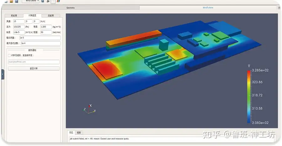
Task: Click the dark stamp-shaped toolbar icon
Action: (x=48, y=1)
